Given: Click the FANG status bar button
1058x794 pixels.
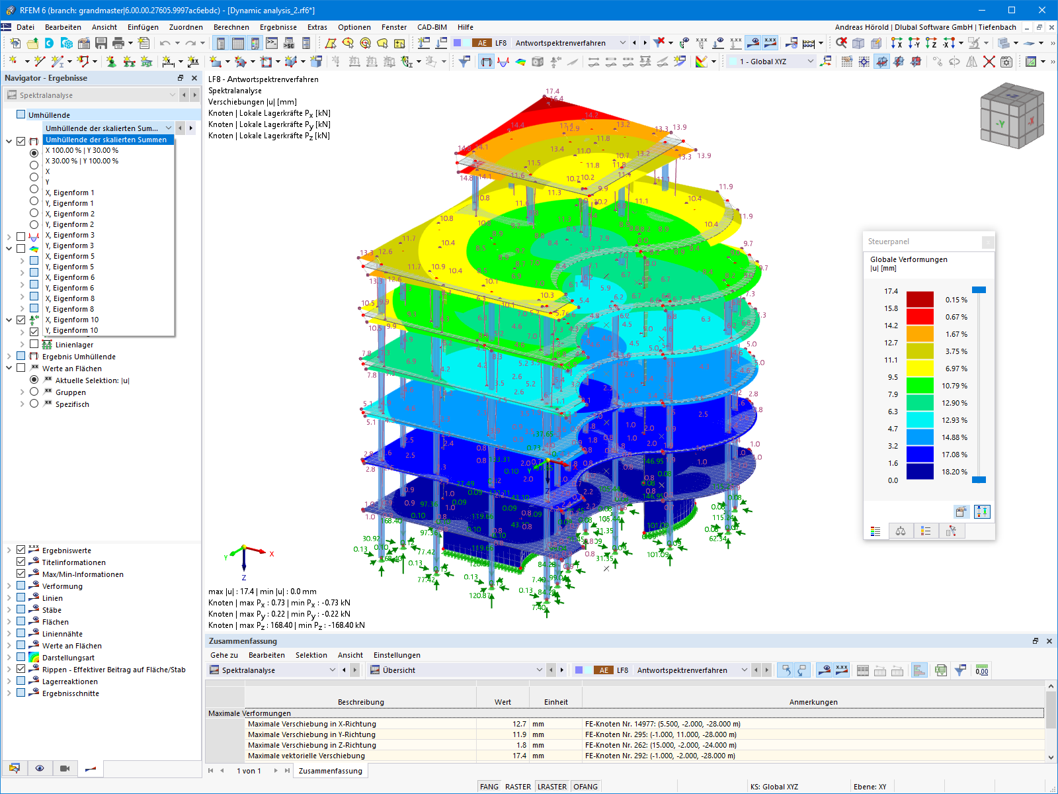Looking at the screenshot, I should (489, 787).
